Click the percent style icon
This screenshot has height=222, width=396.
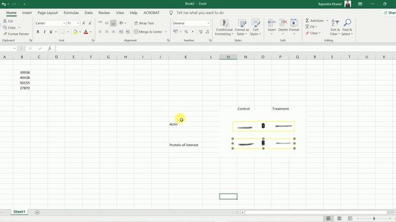point(186,31)
